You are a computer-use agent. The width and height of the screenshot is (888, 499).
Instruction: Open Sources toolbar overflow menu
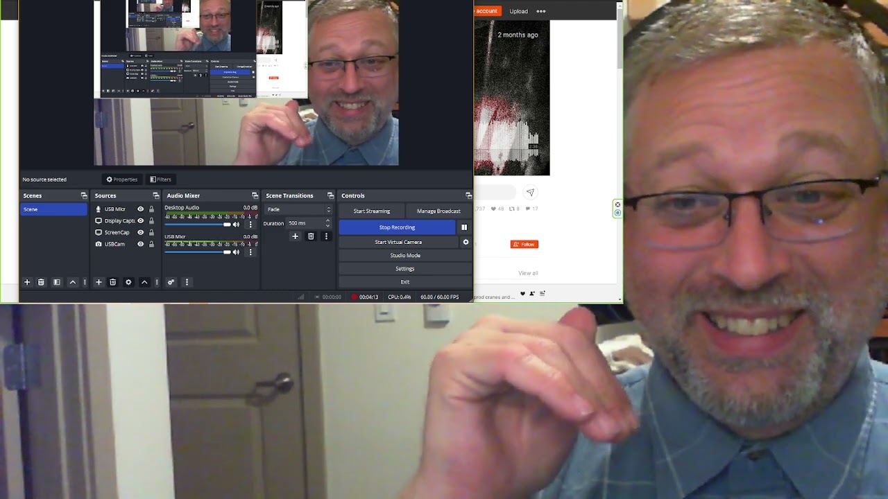(157, 282)
